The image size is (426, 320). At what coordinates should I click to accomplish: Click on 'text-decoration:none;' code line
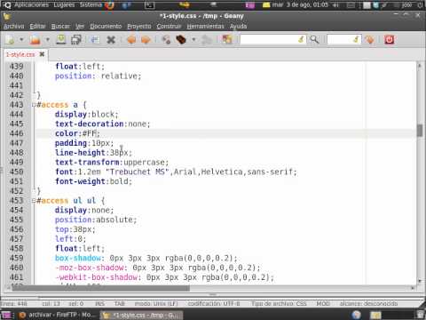tap(102, 124)
